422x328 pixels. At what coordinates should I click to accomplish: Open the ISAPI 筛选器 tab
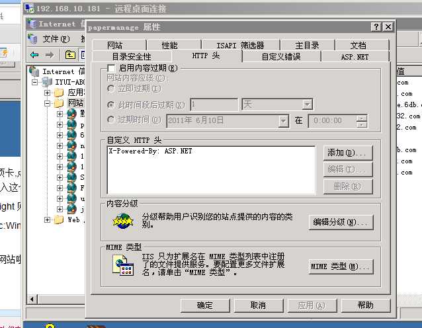[x=240, y=45]
